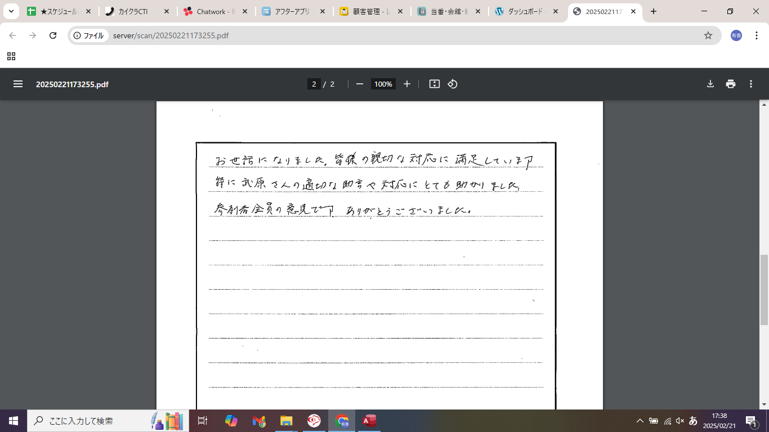Click the handwritten text お世話になりました

point(271,160)
